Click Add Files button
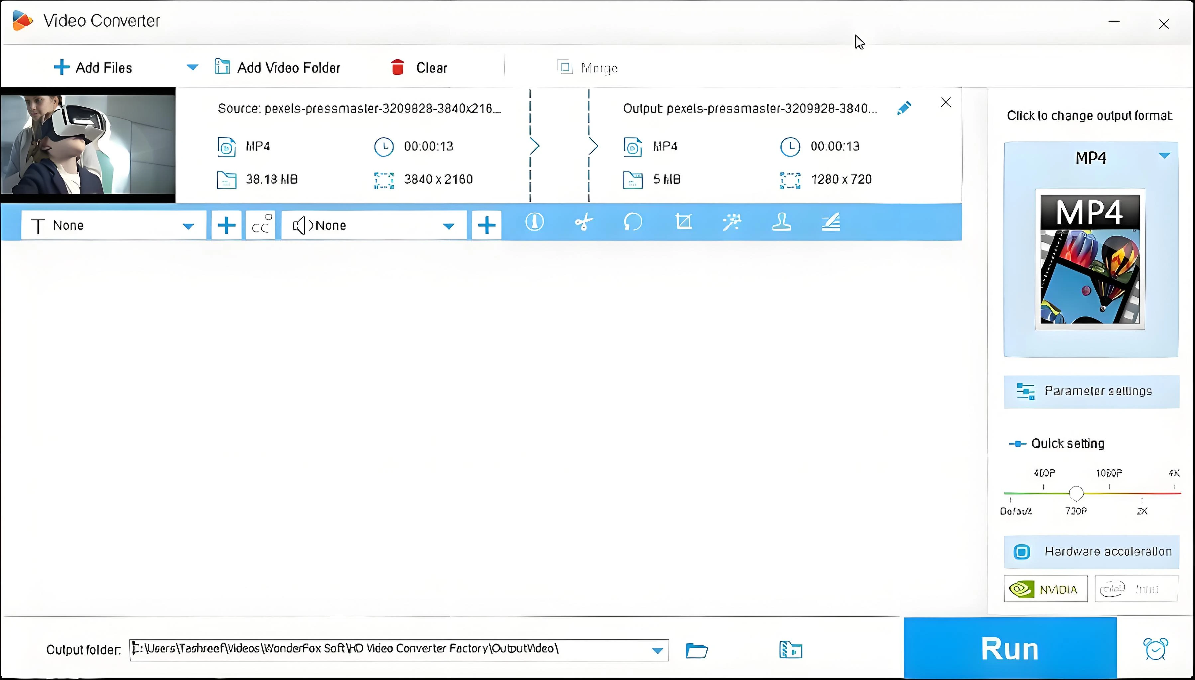Image resolution: width=1195 pixels, height=680 pixels. (x=93, y=68)
